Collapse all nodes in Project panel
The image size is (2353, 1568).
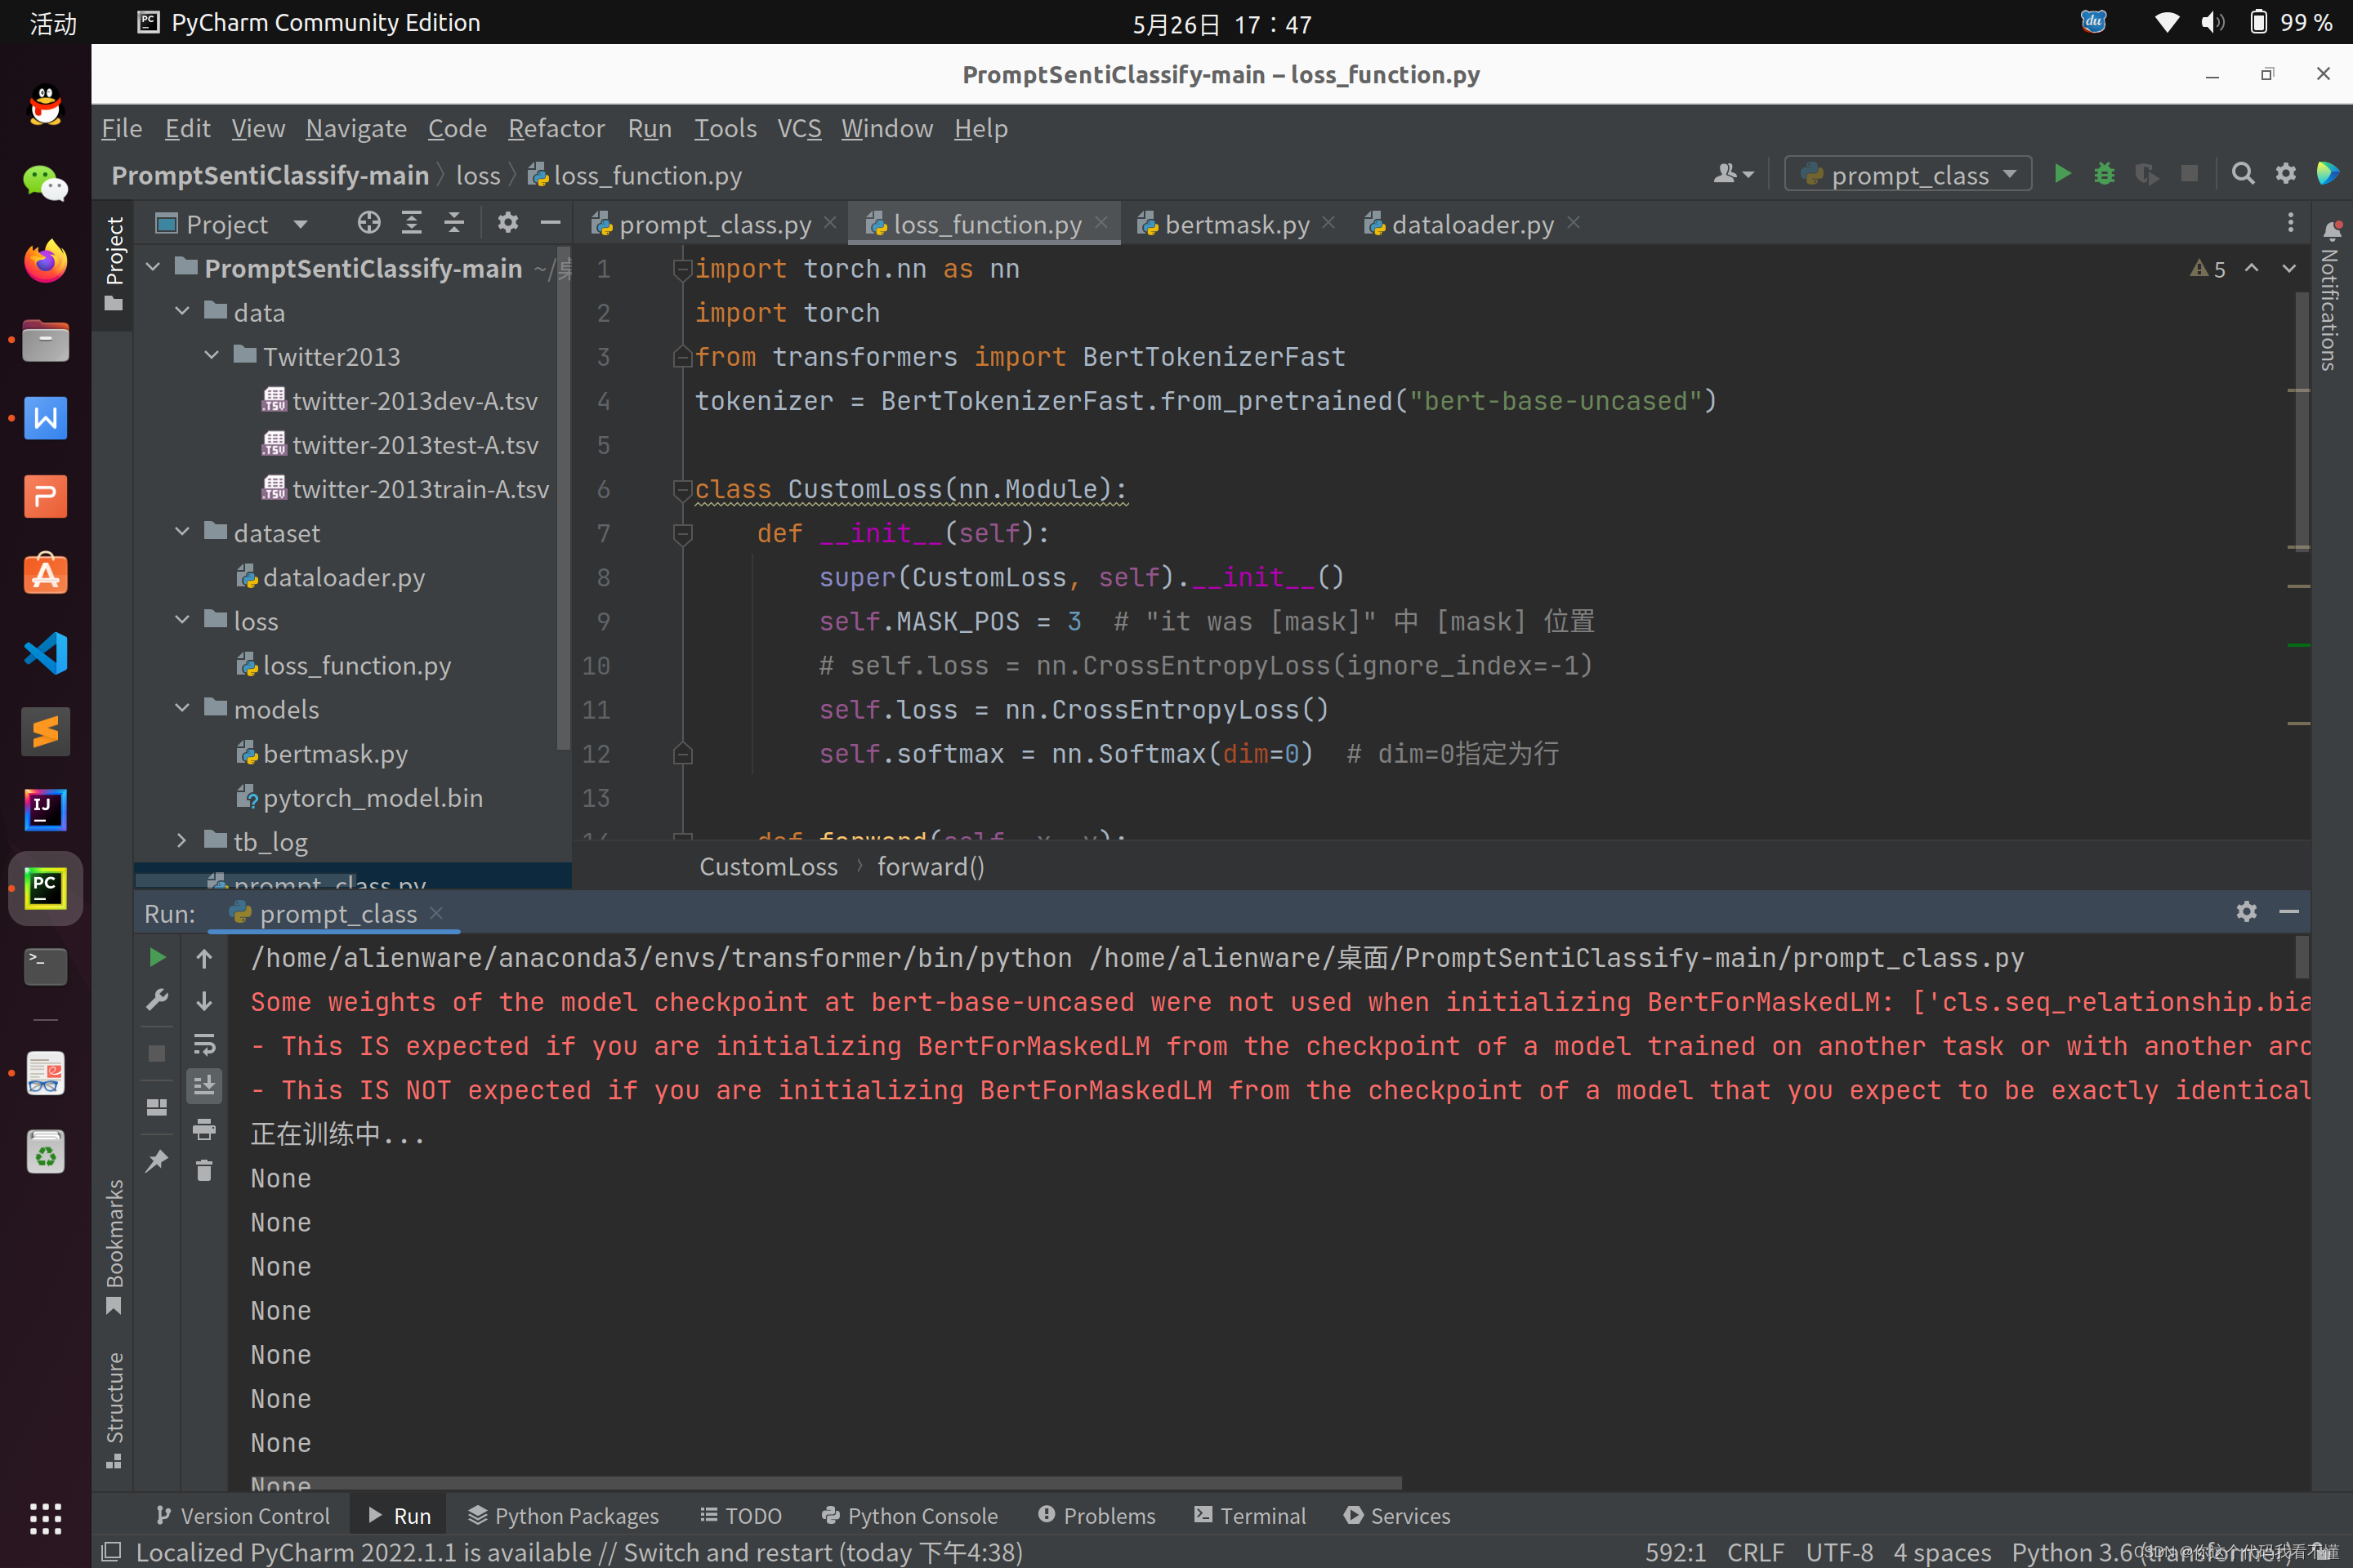pos(454,223)
